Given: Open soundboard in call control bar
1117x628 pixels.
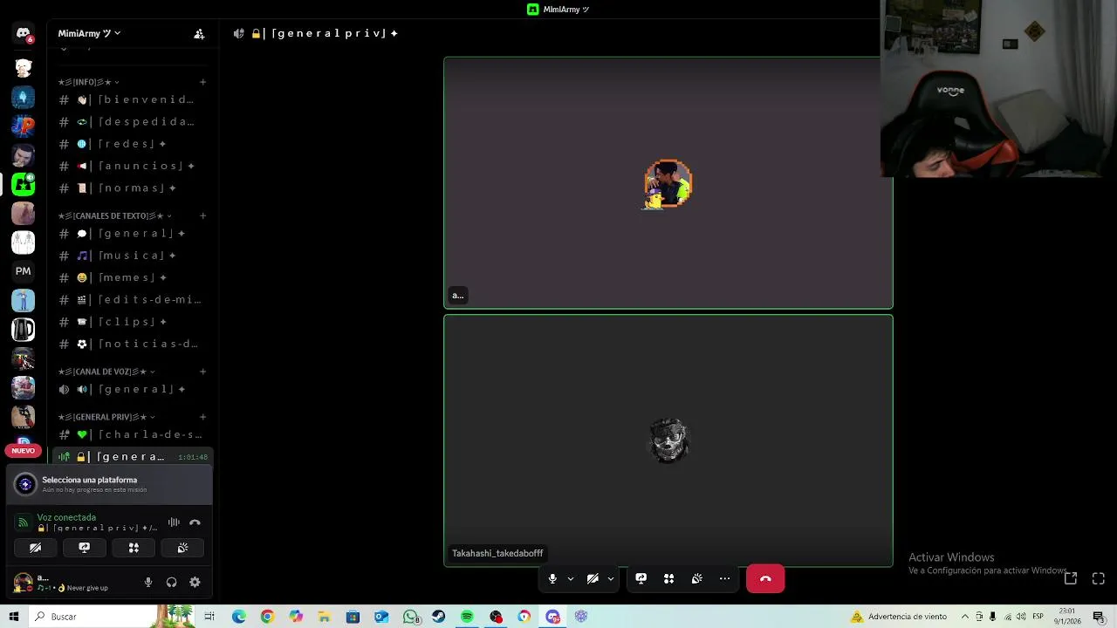Looking at the screenshot, I should coord(696,578).
